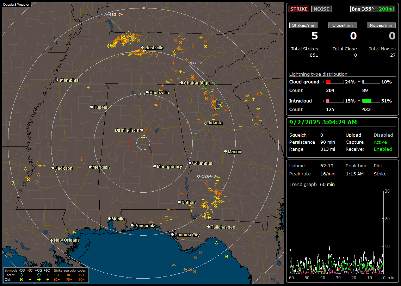Click the 110-mile range ring label
Image resolution: width=401 pixels, height=286 pixels.
[x=143, y=94]
